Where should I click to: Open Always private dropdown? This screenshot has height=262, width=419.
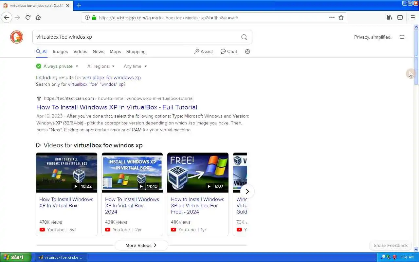pos(57,66)
